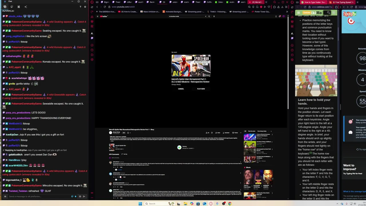Image resolution: width=366 pixels, height=206 pixels.
Task: Open footnote [2] link in wikiHow article
Action: [310, 153]
